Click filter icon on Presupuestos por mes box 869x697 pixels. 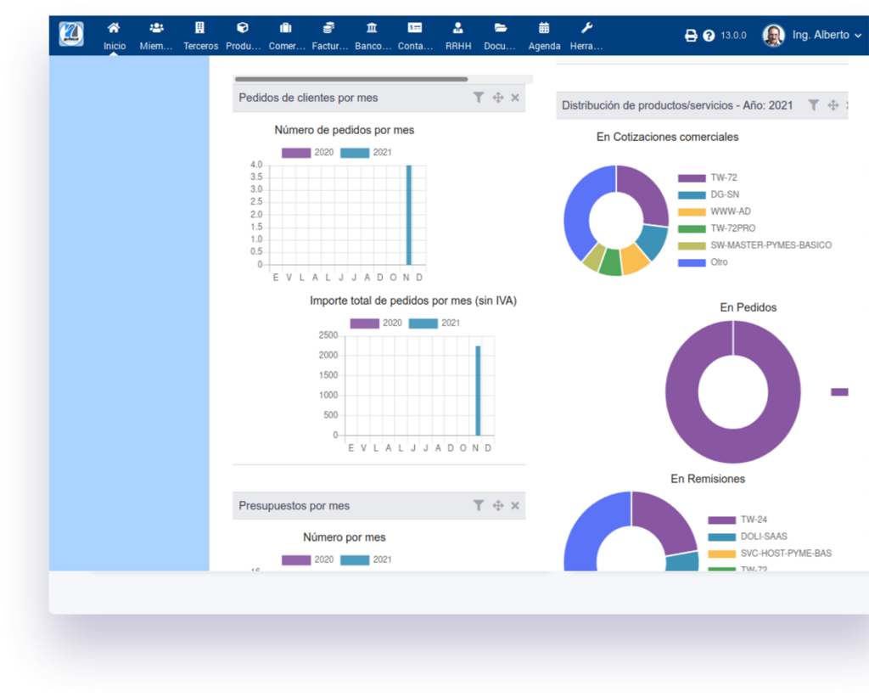click(x=479, y=505)
